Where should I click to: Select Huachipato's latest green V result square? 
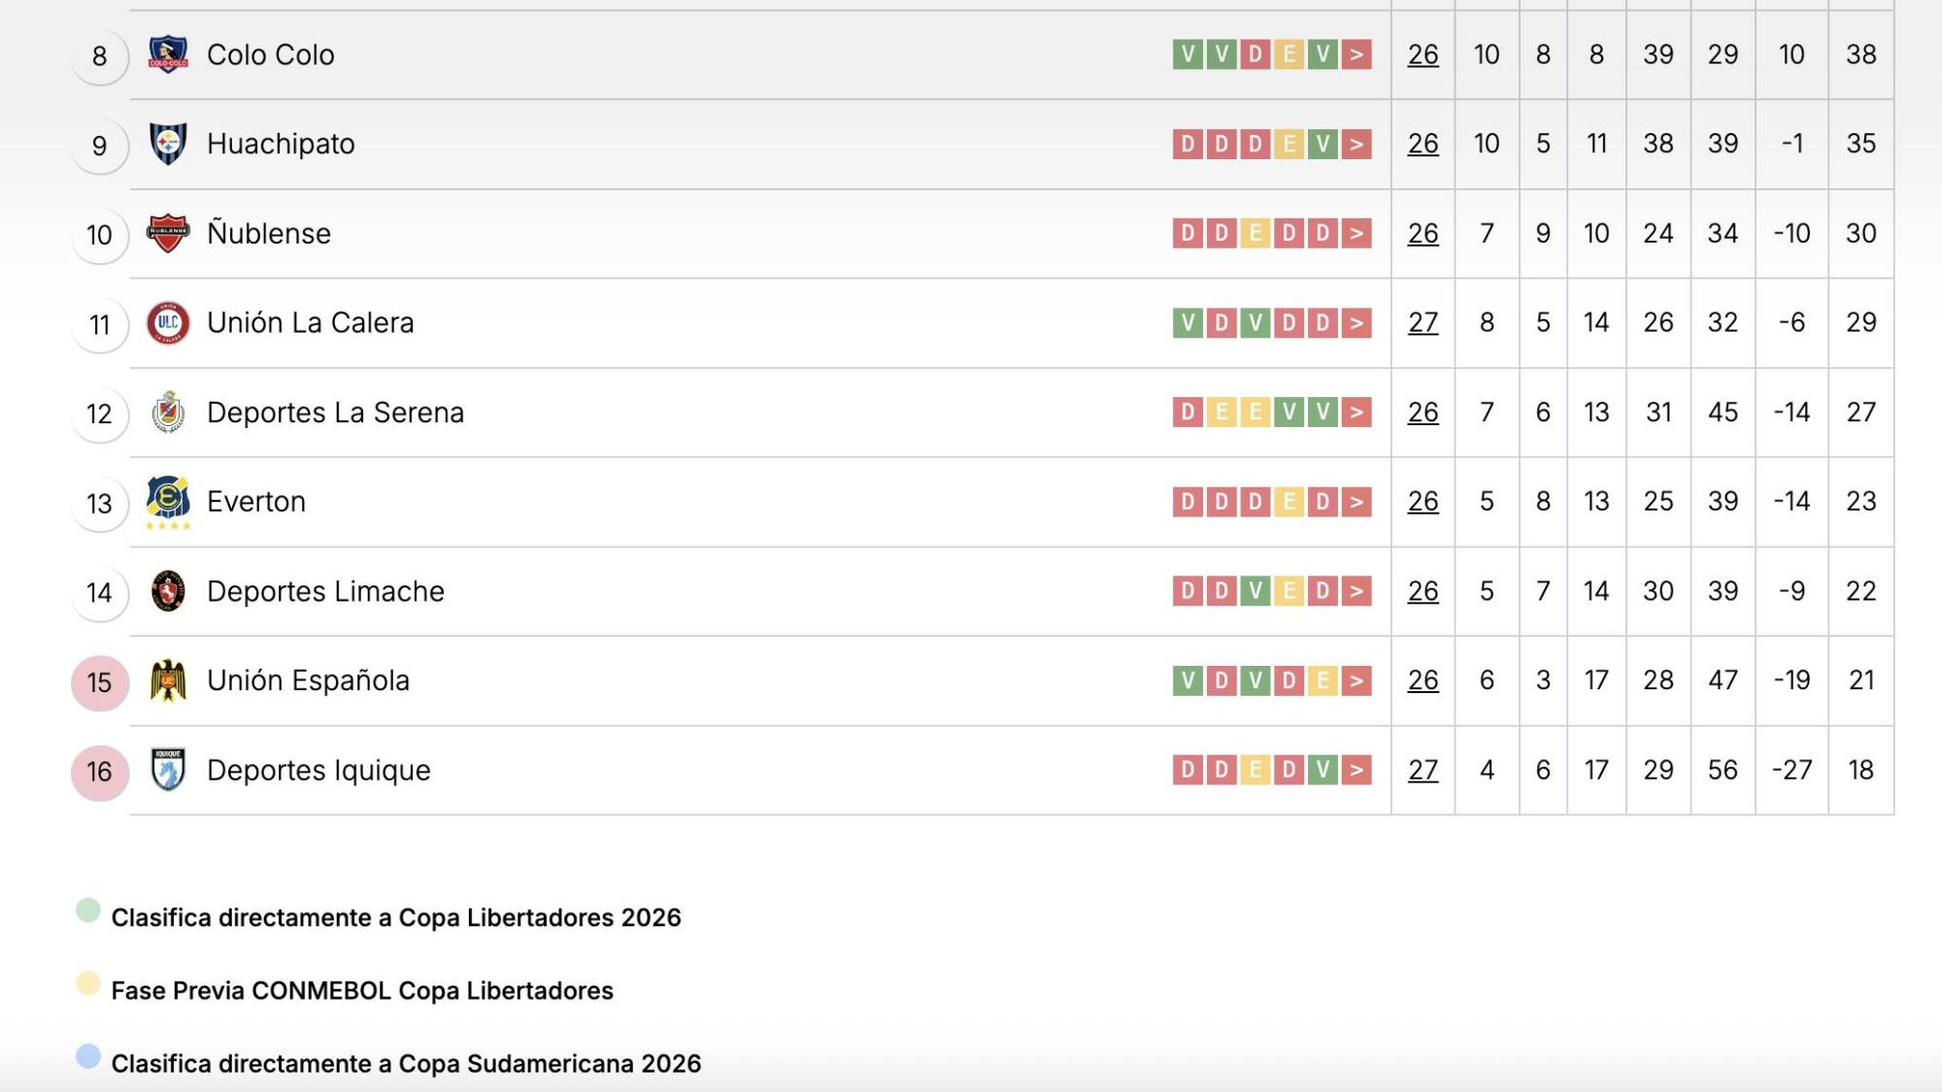point(1324,143)
